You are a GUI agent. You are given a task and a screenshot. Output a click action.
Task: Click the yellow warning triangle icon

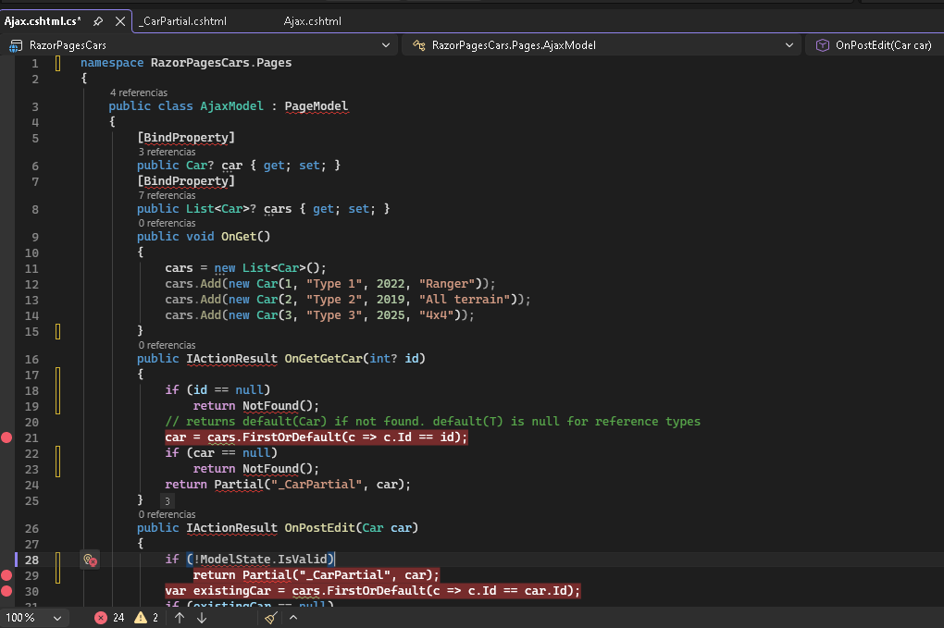tap(141, 618)
